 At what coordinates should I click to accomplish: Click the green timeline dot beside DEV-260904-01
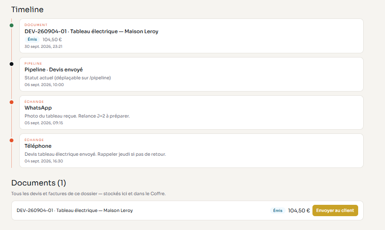12,25
